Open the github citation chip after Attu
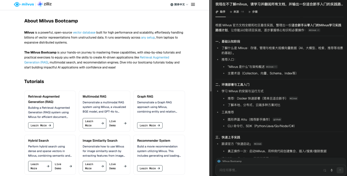The height and width of the screenshot is (176, 347). [x=277, y=119]
